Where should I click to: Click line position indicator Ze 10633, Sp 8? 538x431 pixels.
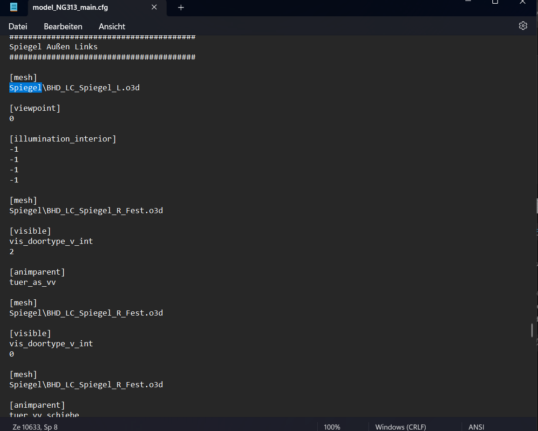click(x=35, y=427)
